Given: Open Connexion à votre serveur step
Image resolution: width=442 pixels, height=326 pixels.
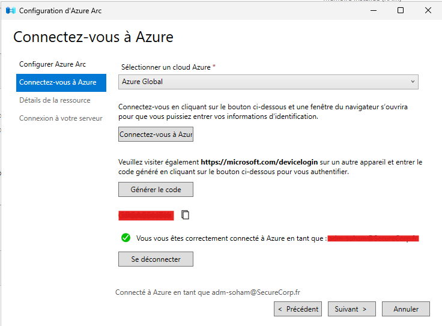Looking at the screenshot, I should coord(61,118).
